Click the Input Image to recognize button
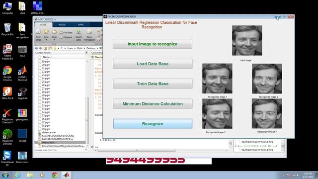This screenshot has width=318, height=179. (x=153, y=44)
